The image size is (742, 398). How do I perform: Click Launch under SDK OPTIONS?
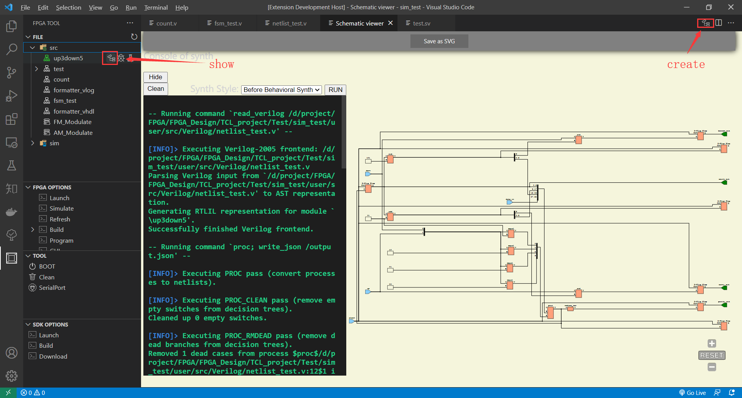point(49,335)
